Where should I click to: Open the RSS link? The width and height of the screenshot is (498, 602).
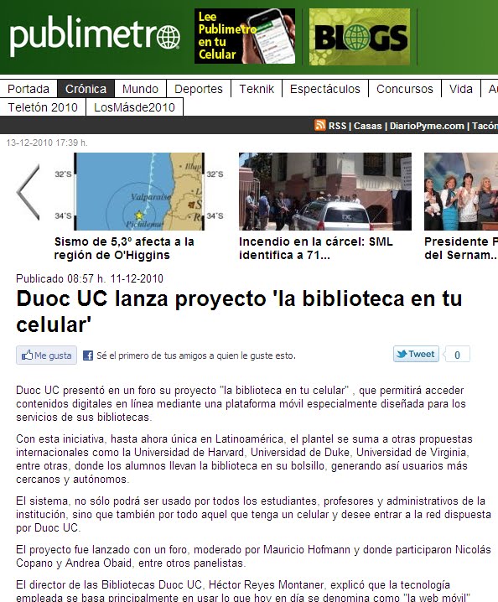point(337,126)
